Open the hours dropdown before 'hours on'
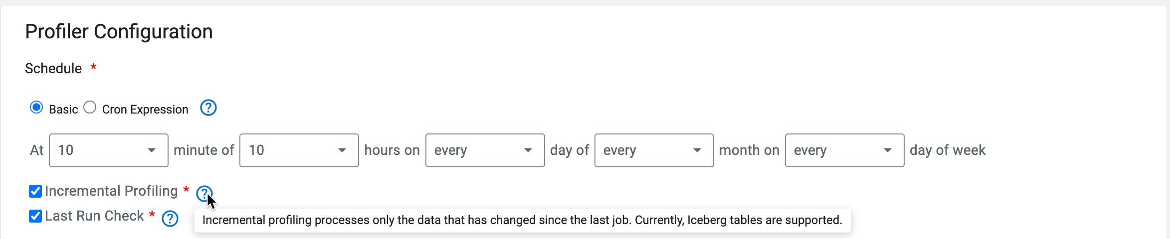 [x=299, y=150]
